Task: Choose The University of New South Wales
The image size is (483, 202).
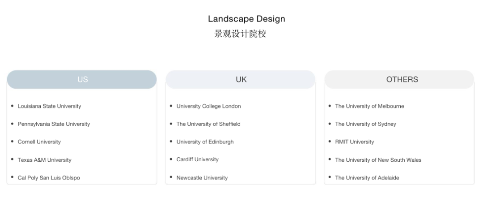Action: click(378, 160)
